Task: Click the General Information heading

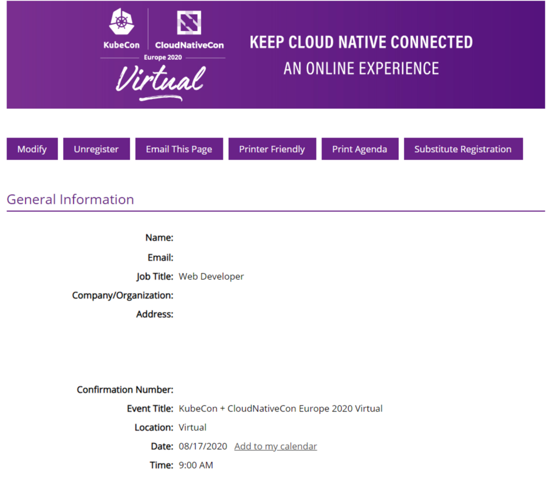Action: coord(70,200)
